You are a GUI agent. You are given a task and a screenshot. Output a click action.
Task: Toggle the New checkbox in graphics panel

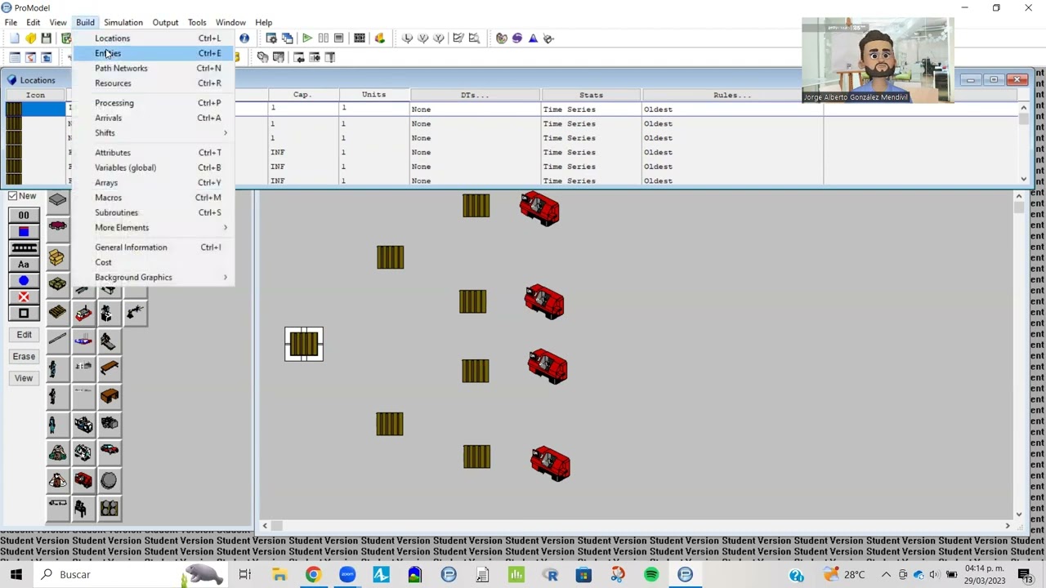12,197
